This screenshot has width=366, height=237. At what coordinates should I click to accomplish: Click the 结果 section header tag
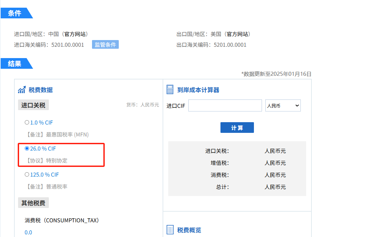pyautogui.click(x=15, y=63)
